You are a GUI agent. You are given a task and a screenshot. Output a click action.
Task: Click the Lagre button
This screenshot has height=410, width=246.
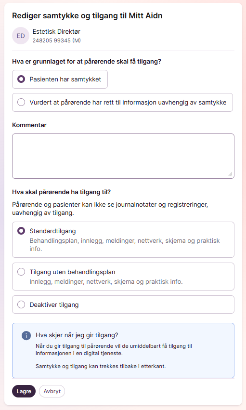(x=24, y=391)
